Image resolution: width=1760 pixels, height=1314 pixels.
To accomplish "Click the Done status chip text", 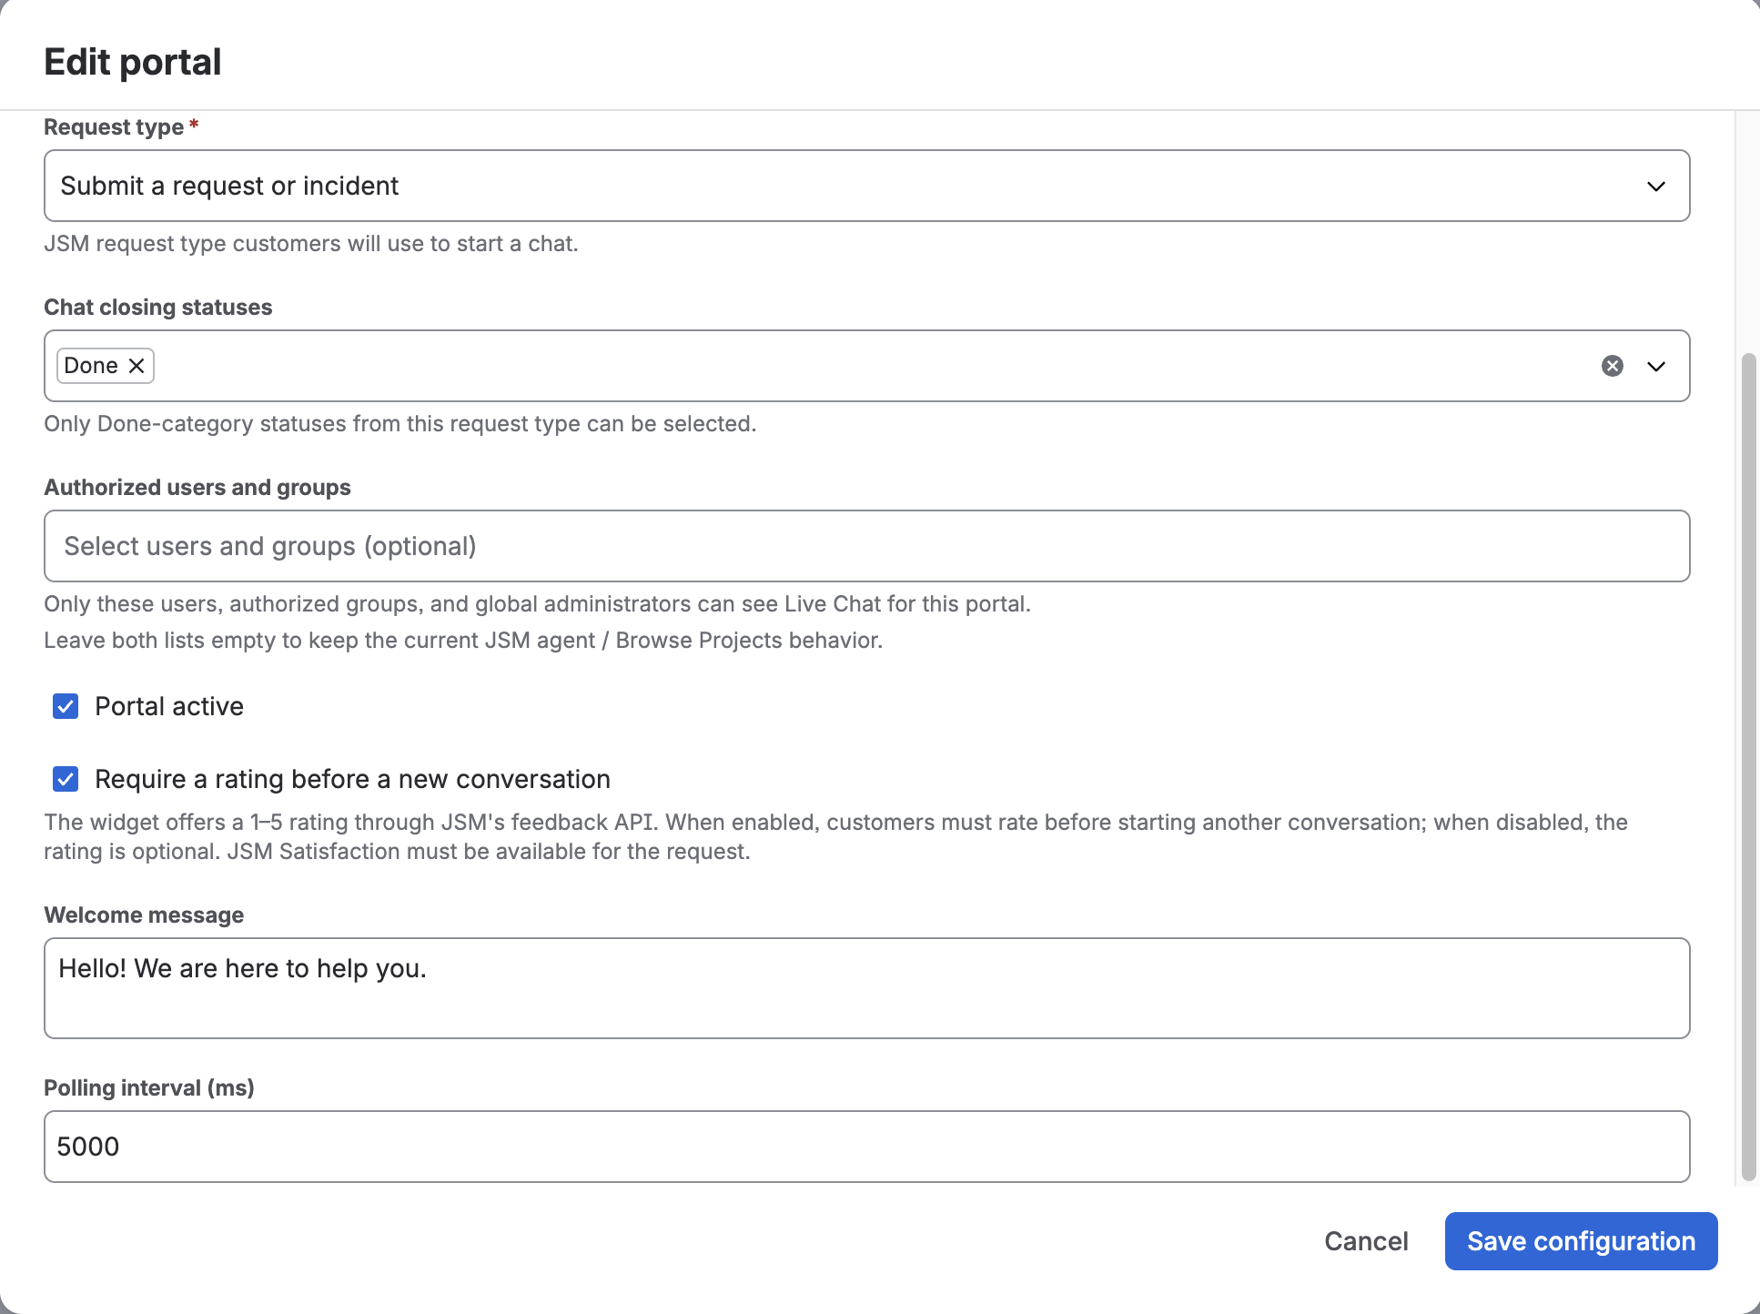I will (x=91, y=366).
